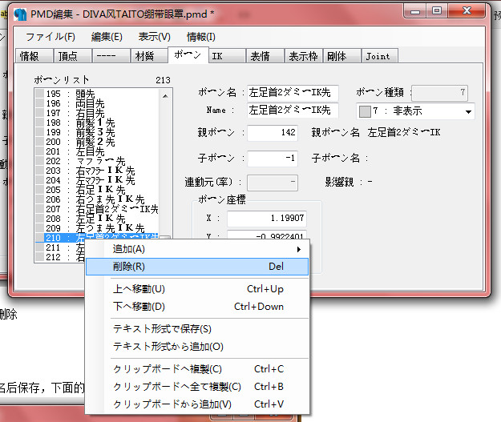Select bone 206 : 右つま先IK先
501x422 pixels.
click(x=98, y=199)
